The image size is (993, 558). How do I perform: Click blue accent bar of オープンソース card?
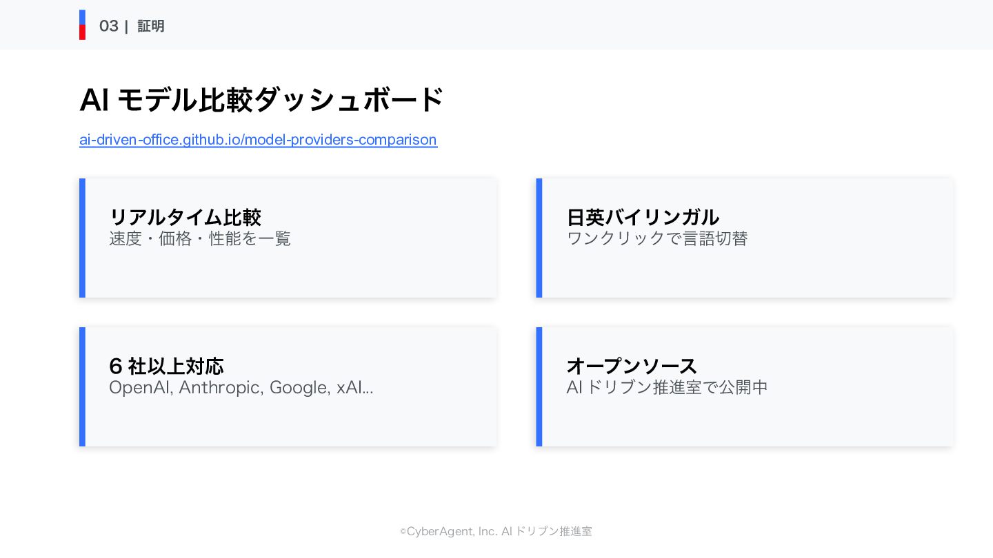tap(539, 386)
